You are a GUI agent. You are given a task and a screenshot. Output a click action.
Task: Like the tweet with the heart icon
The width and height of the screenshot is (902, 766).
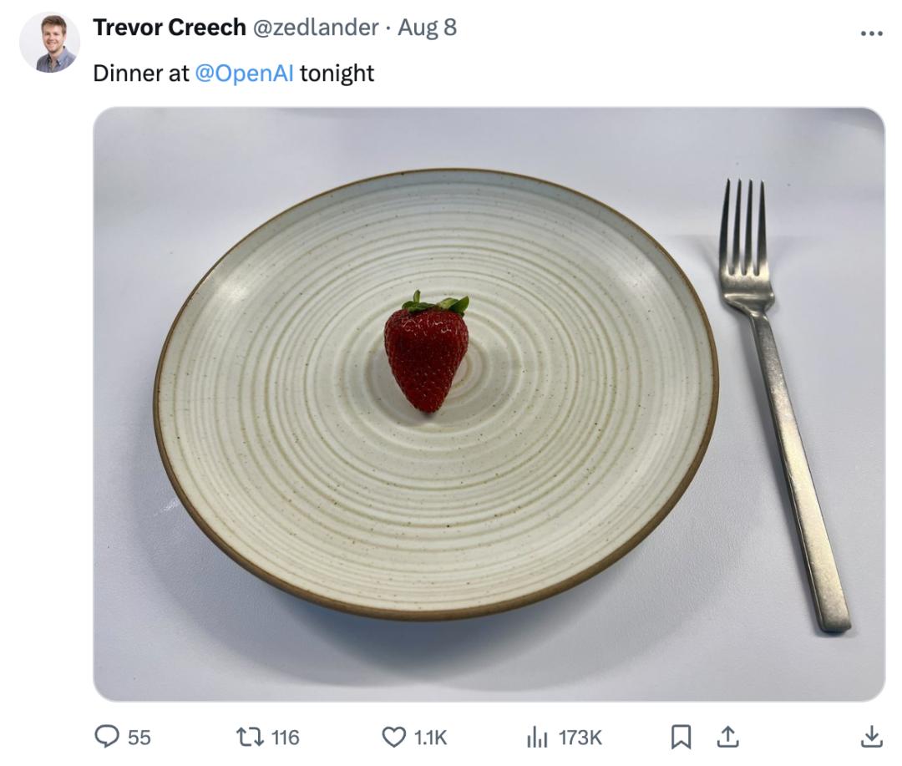(393, 736)
